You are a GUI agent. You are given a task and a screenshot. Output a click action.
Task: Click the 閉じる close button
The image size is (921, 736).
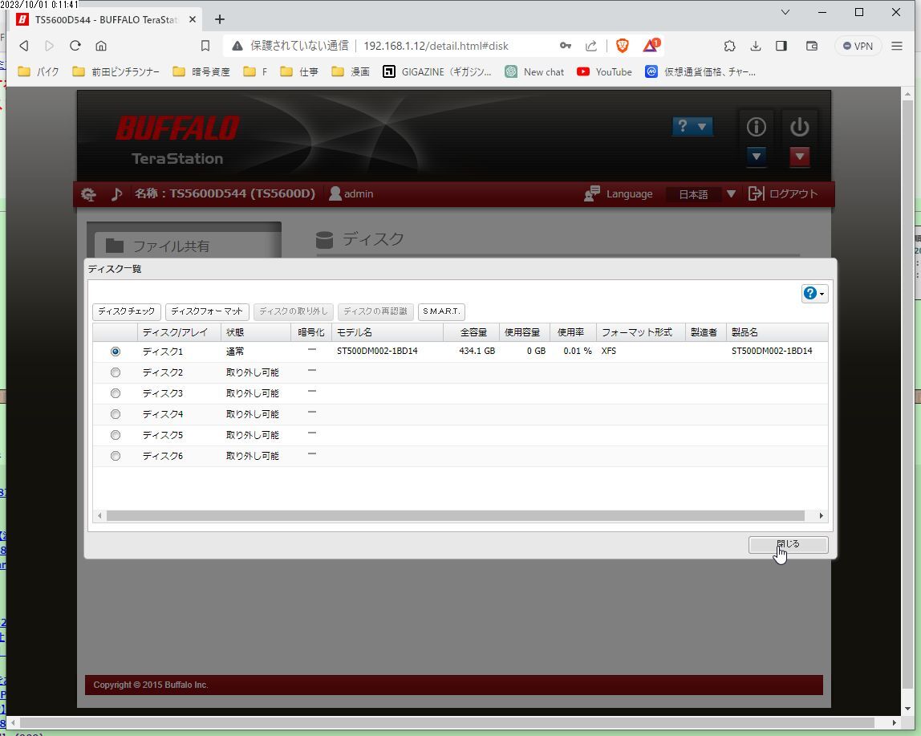click(x=789, y=545)
